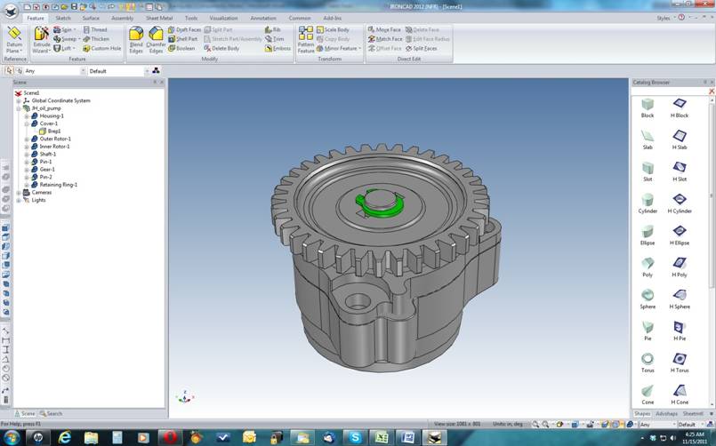Open Internet Explorer from the taskbar
The image size is (716, 446).
point(65,437)
